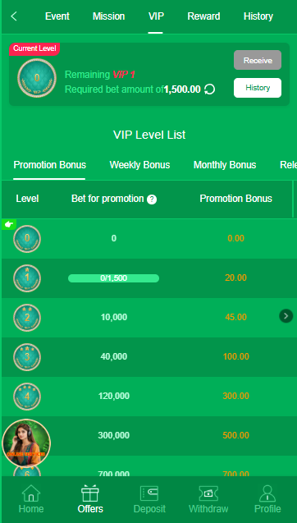297x523 pixels.
Task: Click the 0/1,500 progress bar
Action: click(114, 278)
